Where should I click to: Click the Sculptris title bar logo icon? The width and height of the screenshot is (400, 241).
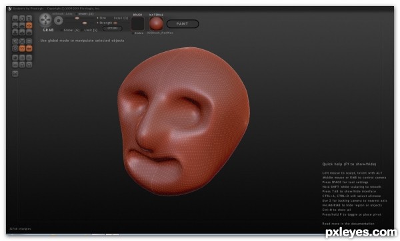point(10,9)
